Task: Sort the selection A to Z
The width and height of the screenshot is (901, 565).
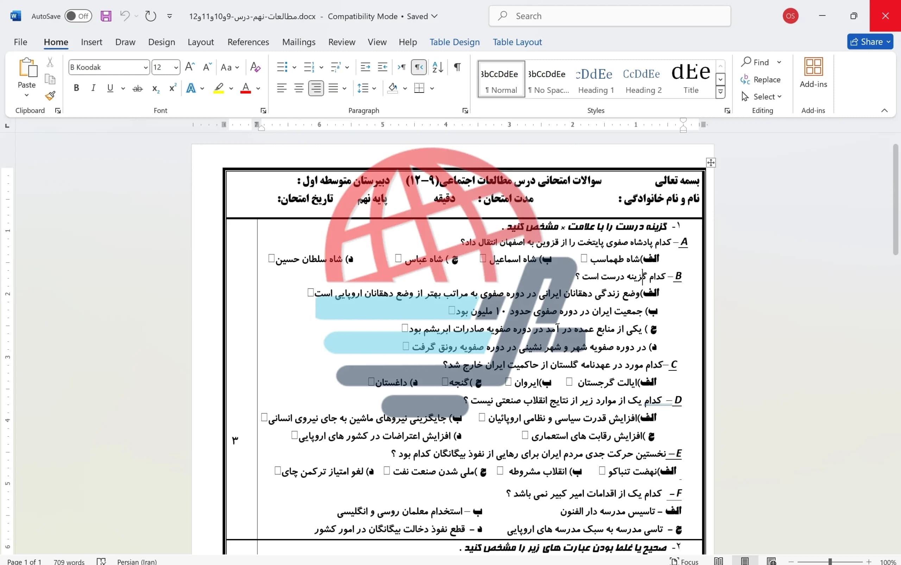Action: pos(437,67)
